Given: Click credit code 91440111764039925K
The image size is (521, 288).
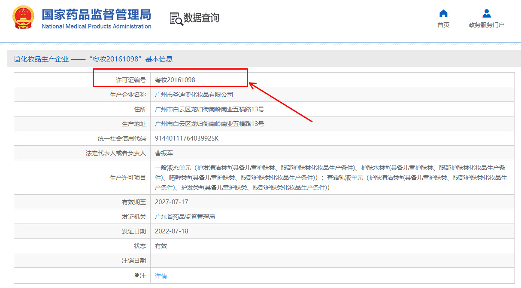Looking at the screenshot, I should click(187, 138).
